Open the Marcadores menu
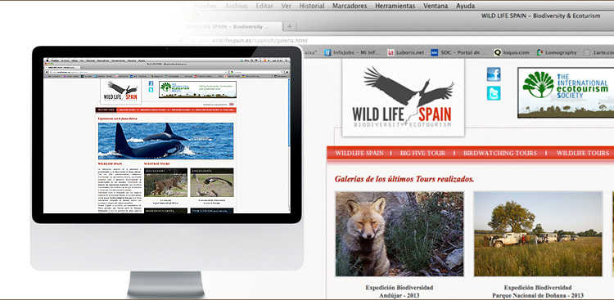614x300 pixels. 350,6
